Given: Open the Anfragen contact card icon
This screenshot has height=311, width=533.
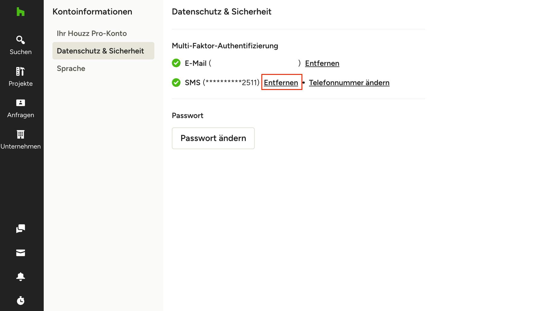Looking at the screenshot, I should tap(20, 103).
